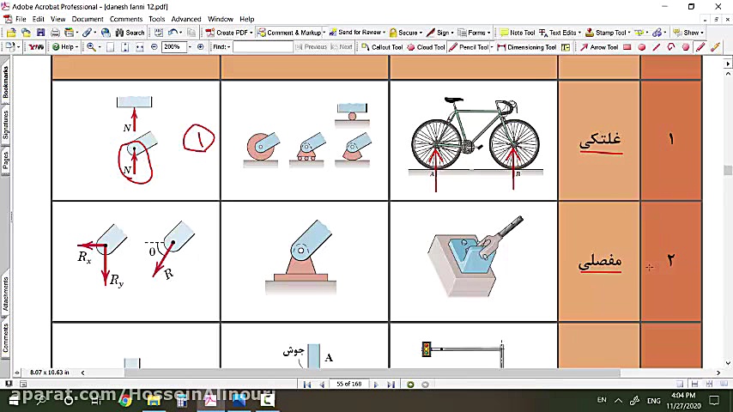Click the Search binoculars button

click(130, 33)
